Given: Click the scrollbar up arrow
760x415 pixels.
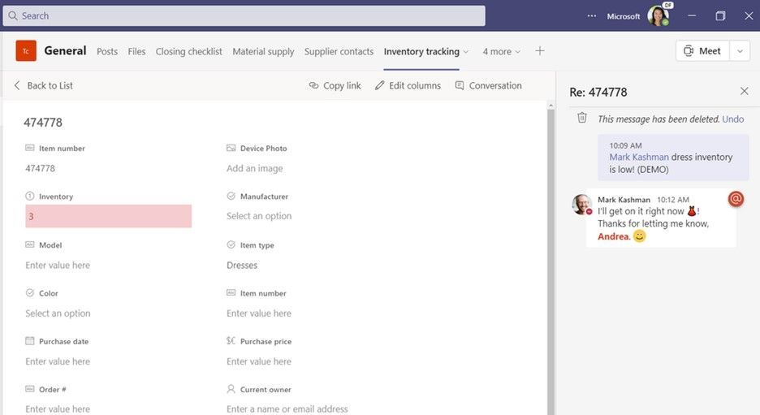Looking at the screenshot, I should click(x=551, y=106).
